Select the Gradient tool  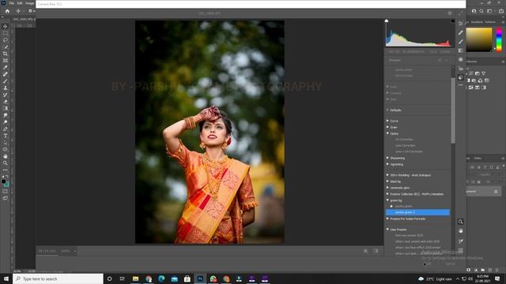coord(6,109)
